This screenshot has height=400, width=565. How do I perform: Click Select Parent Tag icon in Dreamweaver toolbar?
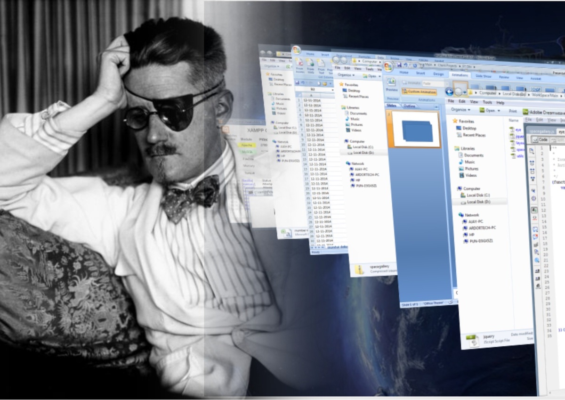coord(533,190)
